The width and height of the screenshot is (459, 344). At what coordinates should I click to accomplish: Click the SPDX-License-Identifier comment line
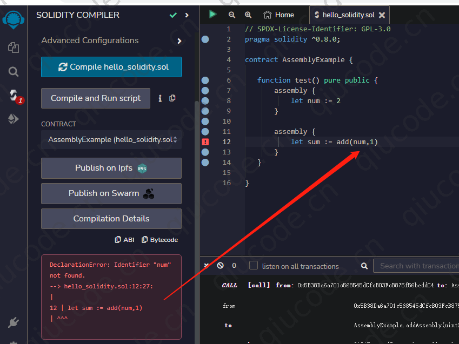tap(317, 29)
